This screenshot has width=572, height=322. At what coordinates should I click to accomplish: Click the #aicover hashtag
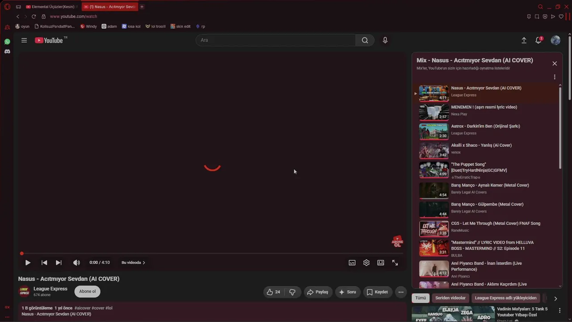[x=82, y=308]
